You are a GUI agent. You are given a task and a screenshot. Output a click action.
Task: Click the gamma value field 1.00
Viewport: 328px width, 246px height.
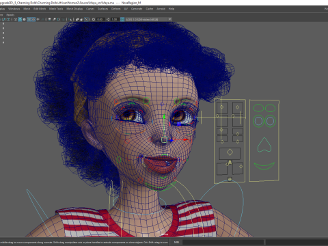[x=115, y=19]
